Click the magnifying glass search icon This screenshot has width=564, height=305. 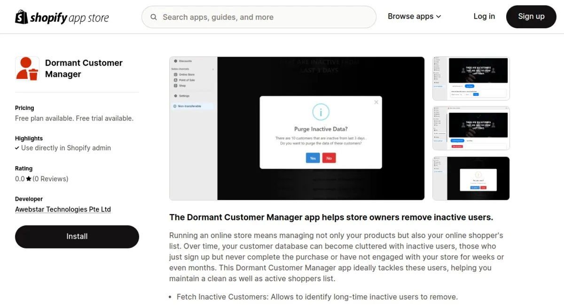154,17
